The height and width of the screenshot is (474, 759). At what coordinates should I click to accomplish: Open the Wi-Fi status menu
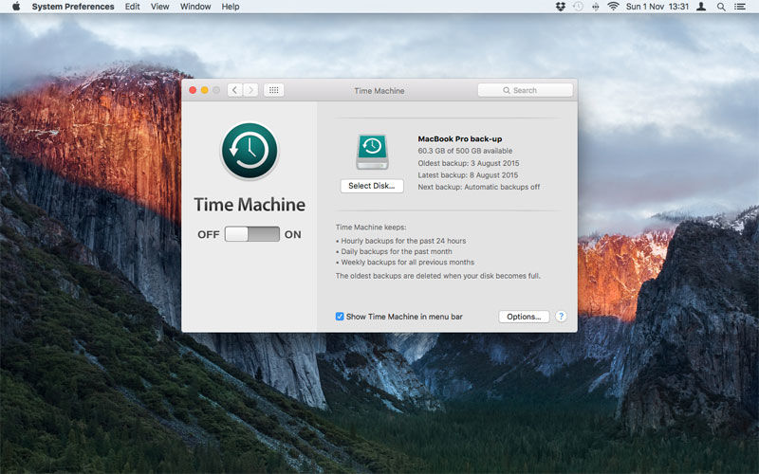coord(613,7)
